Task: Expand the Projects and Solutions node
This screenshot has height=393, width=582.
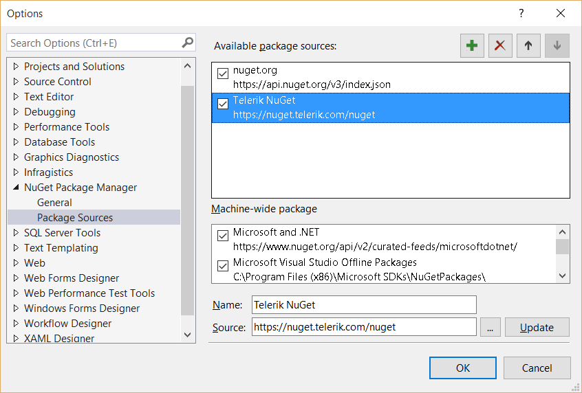Action: 16,67
